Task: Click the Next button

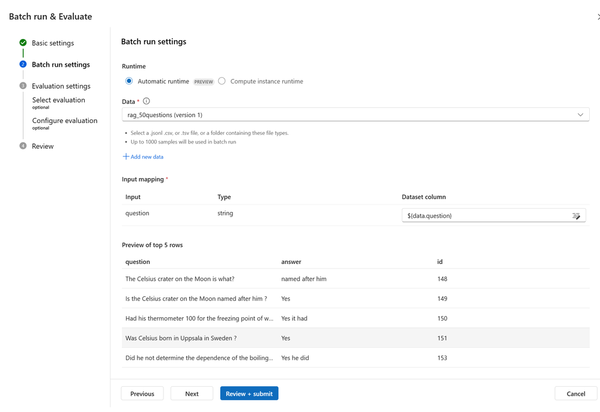Action: (x=192, y=393)
